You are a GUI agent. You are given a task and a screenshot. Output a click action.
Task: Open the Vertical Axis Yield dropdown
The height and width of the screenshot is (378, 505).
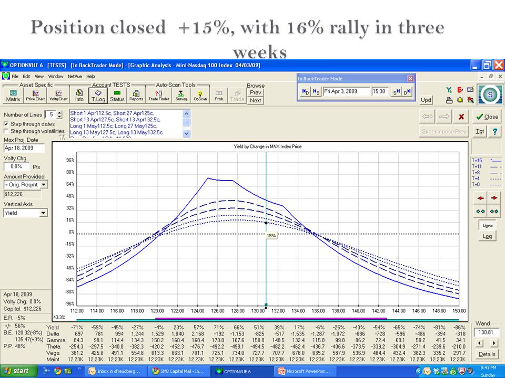[x=43, y=213]
